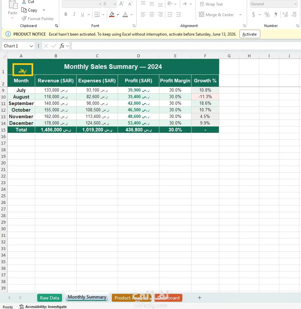Toggle Italic formatting
Viewport: 301px width, 309px height.
[74, 14]
